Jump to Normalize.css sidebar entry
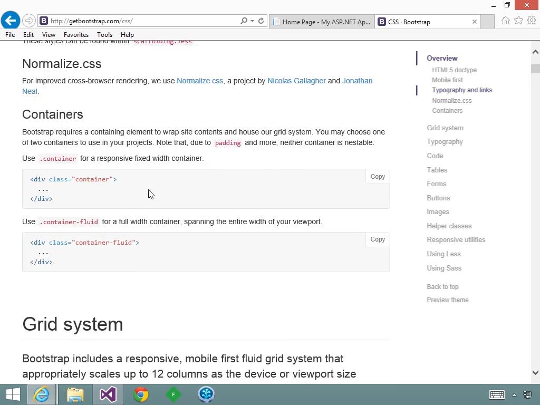Screen dimensions: 540x405 (x=452, y=101)
